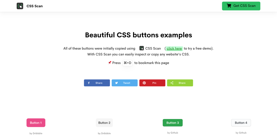
Task: Click the Pin button label
Action: pyautogui.click(x=154, y=83)
